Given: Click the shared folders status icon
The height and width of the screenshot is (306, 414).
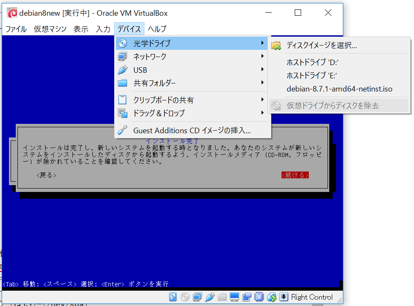Looking at the screenshot, I should click(x=222, y=297).
